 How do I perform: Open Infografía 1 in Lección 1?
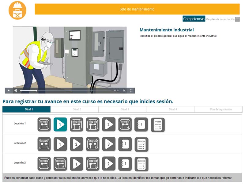click(x=44, y=125)
